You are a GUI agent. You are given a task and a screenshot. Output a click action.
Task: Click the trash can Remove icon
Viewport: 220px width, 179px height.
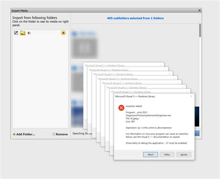[53, 134]
